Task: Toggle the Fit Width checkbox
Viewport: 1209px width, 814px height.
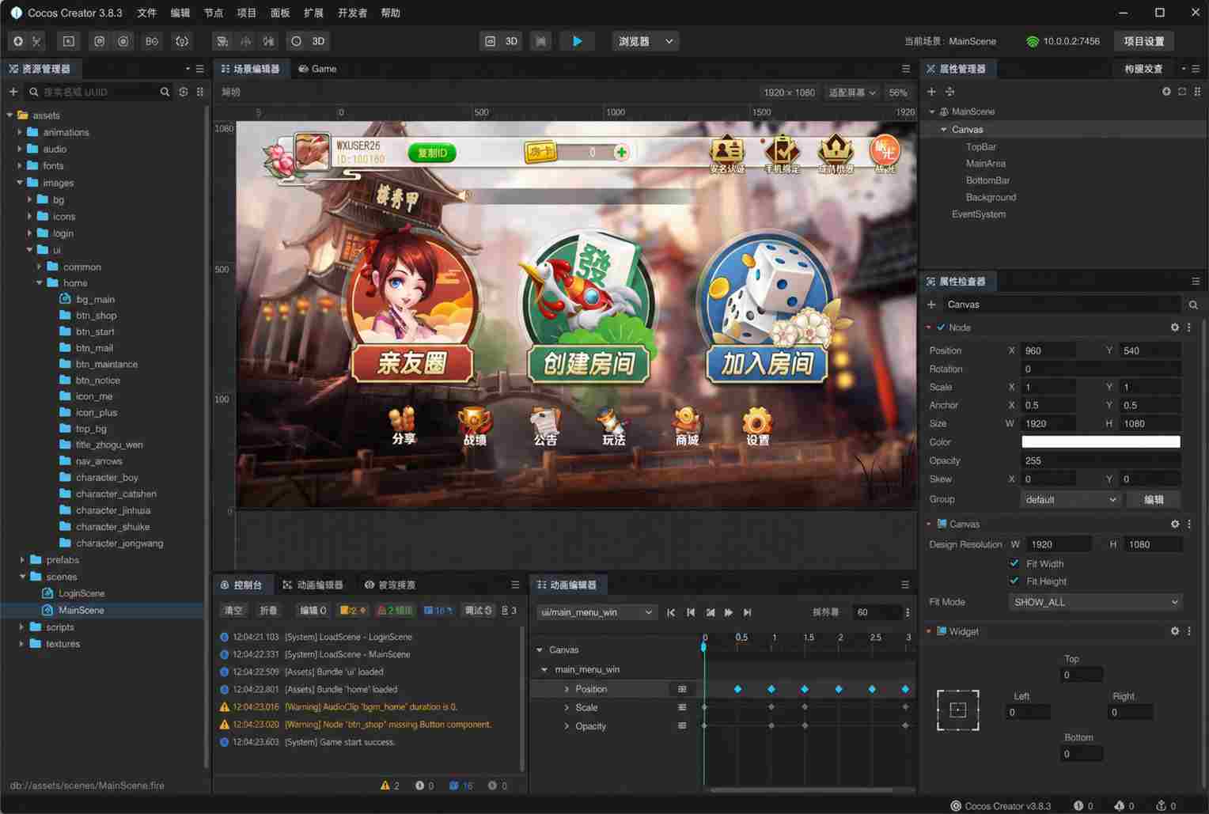Action: coord(1014,563)
